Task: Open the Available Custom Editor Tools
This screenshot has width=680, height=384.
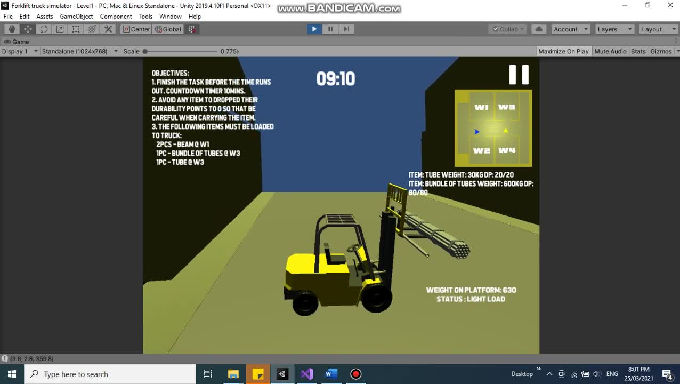Action: point(108,29)
